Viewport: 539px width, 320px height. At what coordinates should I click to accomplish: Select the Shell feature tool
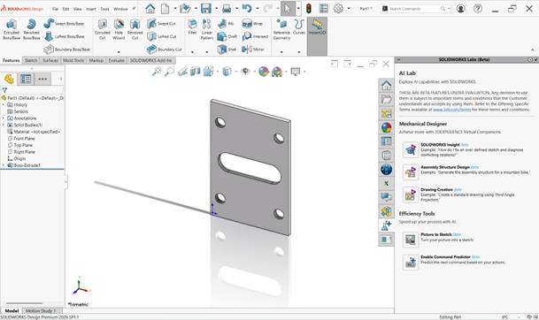click(227, 50)
